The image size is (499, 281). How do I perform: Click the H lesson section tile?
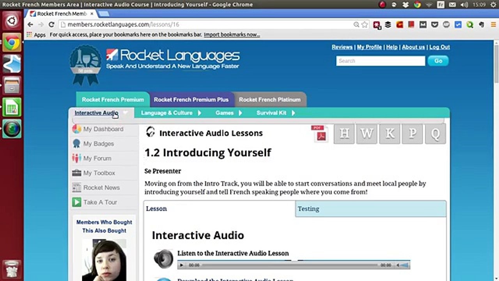click(344, 134)
